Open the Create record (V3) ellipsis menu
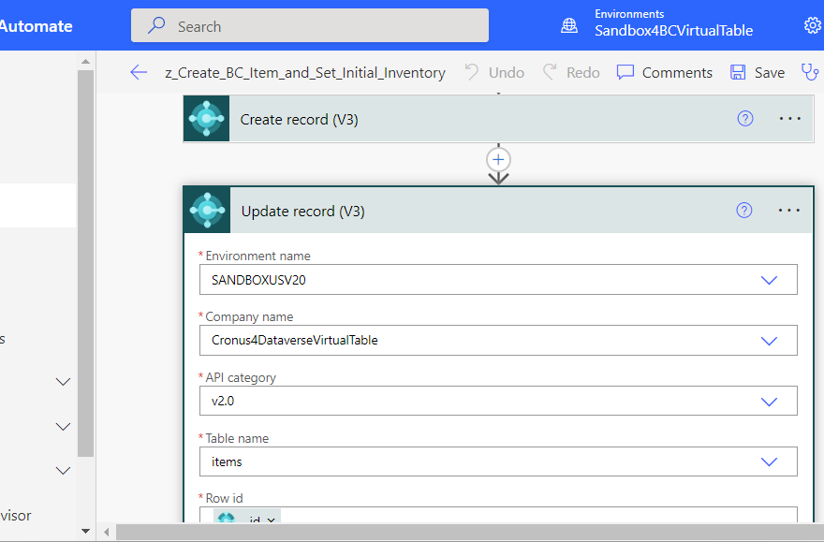 [x=790, y=119]
